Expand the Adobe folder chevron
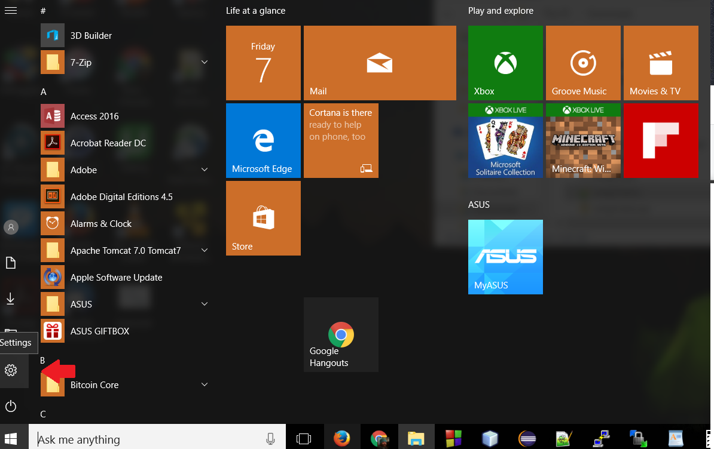 coord(205,170)
